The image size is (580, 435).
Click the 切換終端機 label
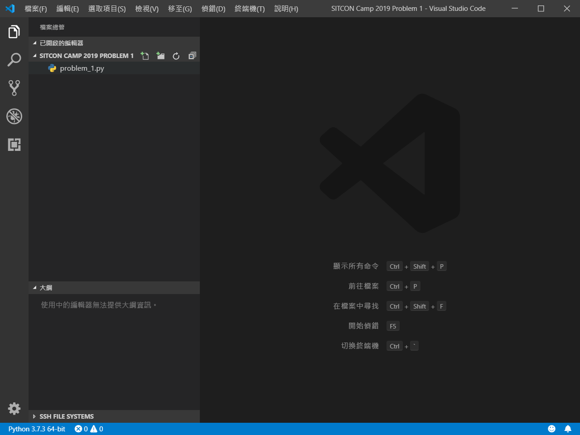[x=360, y=346]
